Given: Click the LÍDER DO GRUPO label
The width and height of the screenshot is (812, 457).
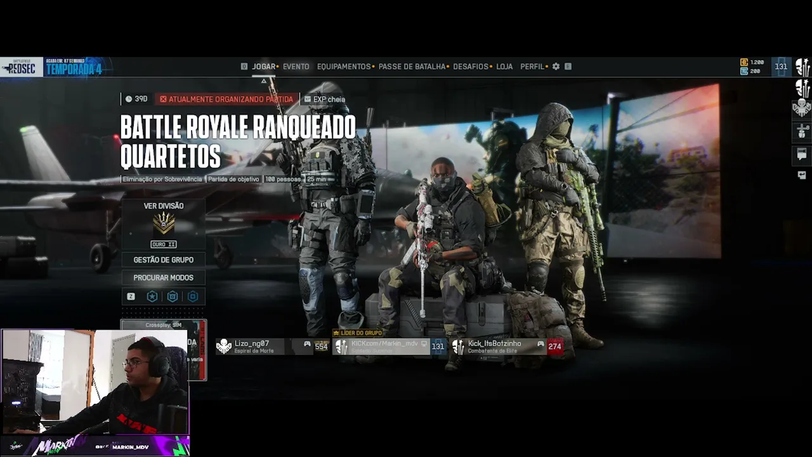Looking at the screenshot, I should [x=358, y=333].
